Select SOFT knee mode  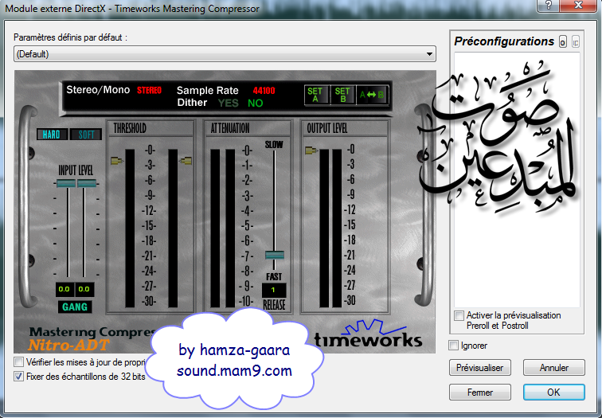tap(86, 135)
